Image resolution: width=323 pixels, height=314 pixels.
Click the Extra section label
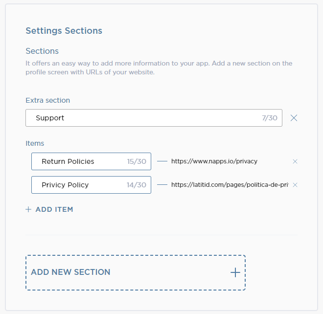pyautogui.click(x=47, y=100)
